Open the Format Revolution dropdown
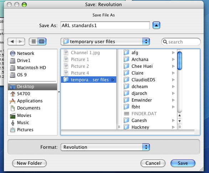 105,147
